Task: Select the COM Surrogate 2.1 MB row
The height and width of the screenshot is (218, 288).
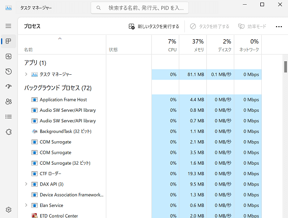Action: (x=140, y=142)
